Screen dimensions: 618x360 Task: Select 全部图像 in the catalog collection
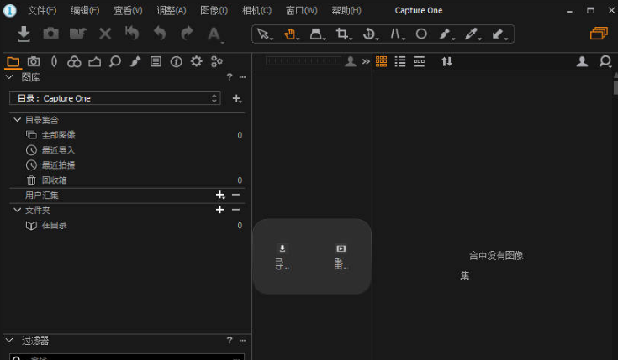[x=58, y=135]
